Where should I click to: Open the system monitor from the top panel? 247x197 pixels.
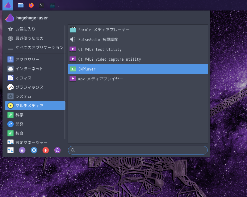click(52, 5)
